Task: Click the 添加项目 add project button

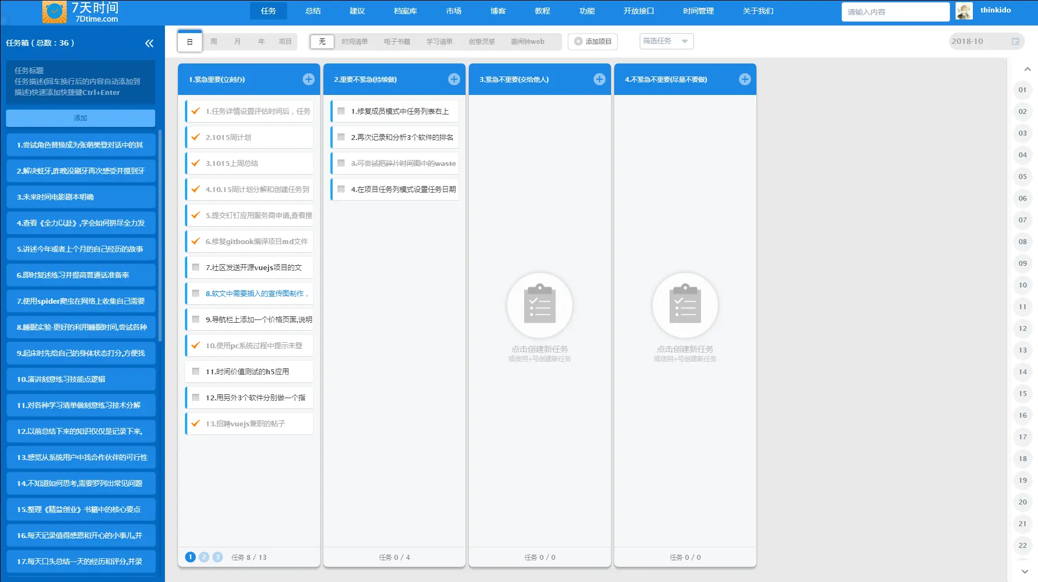Action: pos(593,41)
